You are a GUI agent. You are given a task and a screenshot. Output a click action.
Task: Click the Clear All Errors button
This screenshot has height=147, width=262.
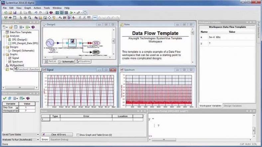tap(57, 134)
